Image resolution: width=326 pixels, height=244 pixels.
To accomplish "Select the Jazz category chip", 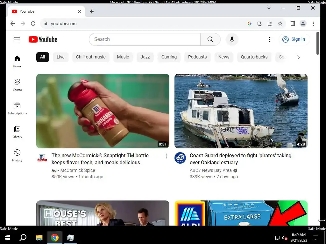I will 145,57.
